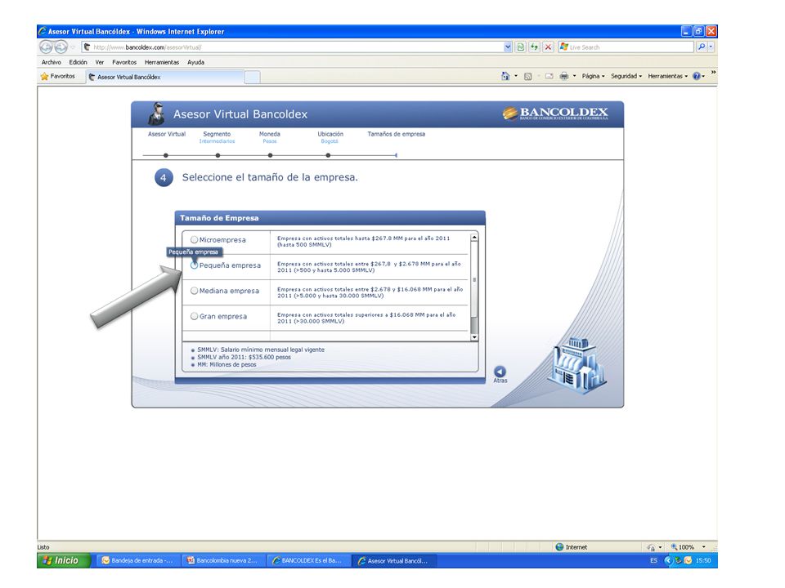
Task: Click the Ubicación Bogotá step
Action: (x=330, y=137)
